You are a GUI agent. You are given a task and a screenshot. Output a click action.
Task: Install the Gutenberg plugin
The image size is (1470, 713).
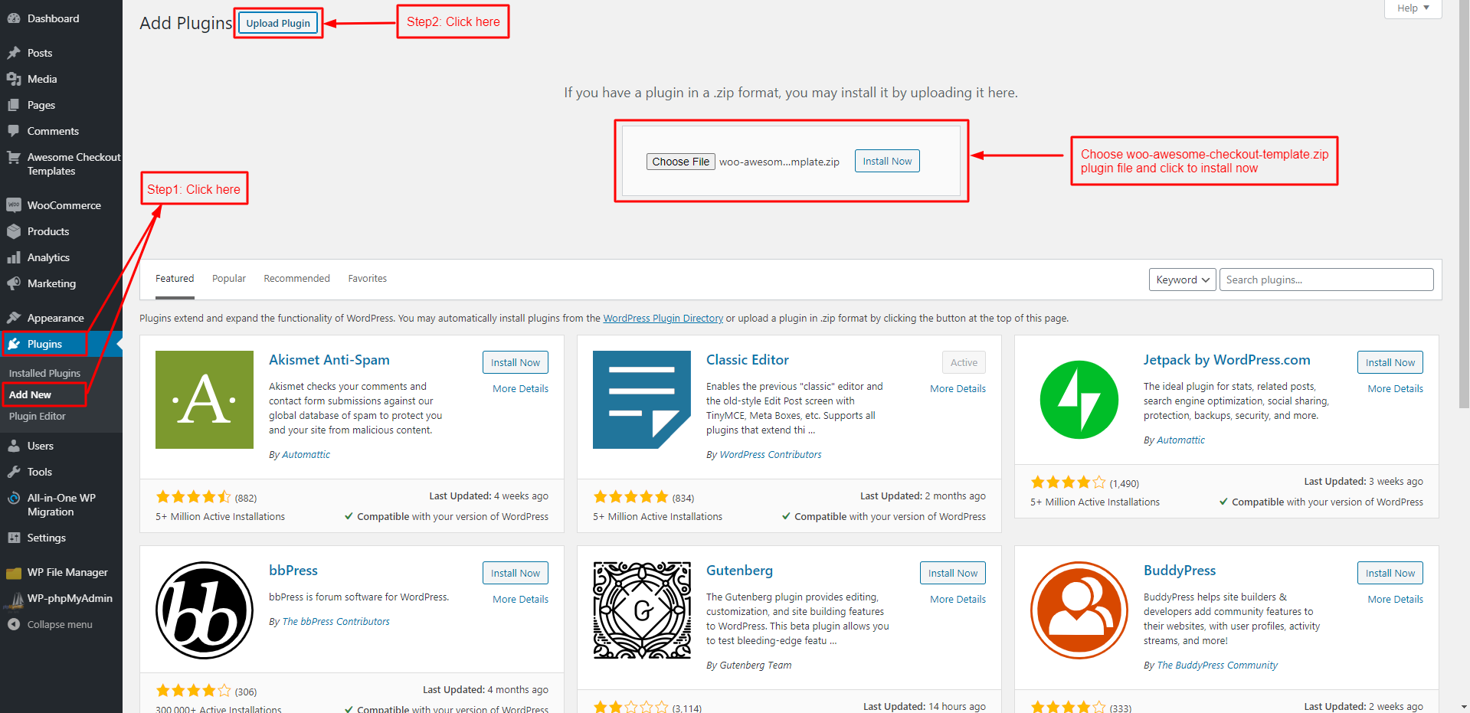click(952, 573)
